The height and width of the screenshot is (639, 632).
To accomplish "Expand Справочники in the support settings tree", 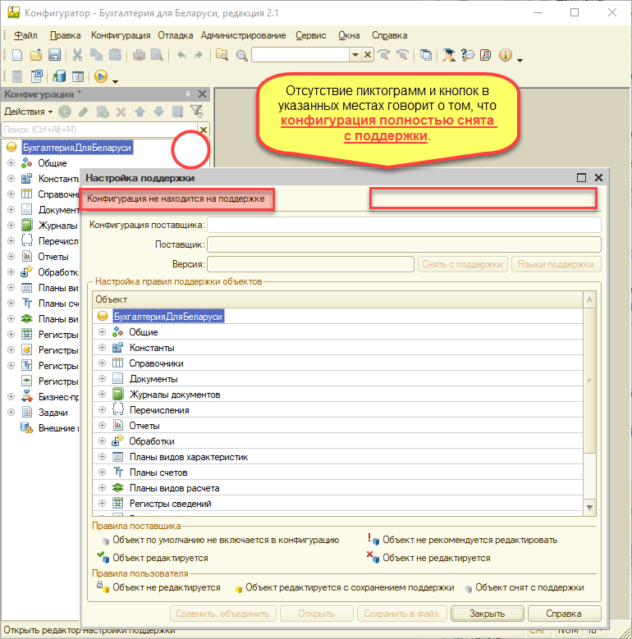I will [103, 363].
